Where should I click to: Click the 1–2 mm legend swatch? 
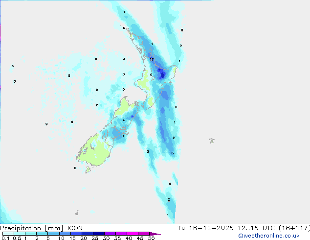[31, 234]
